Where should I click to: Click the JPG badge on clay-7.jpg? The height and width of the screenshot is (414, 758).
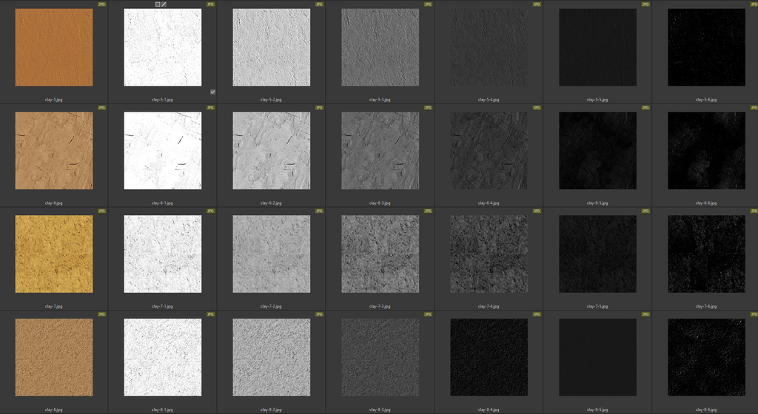(102, 211)
